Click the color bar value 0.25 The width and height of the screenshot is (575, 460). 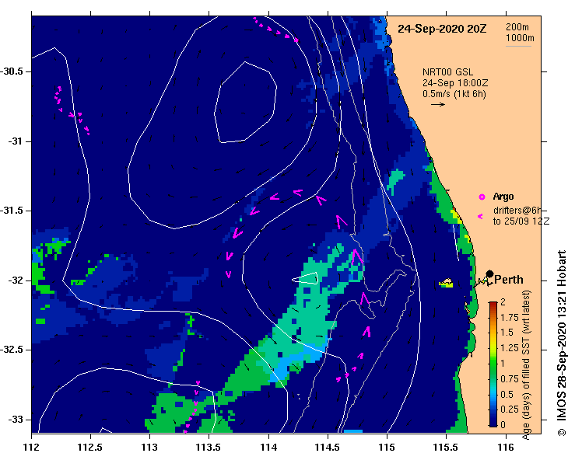coord(510,409)
